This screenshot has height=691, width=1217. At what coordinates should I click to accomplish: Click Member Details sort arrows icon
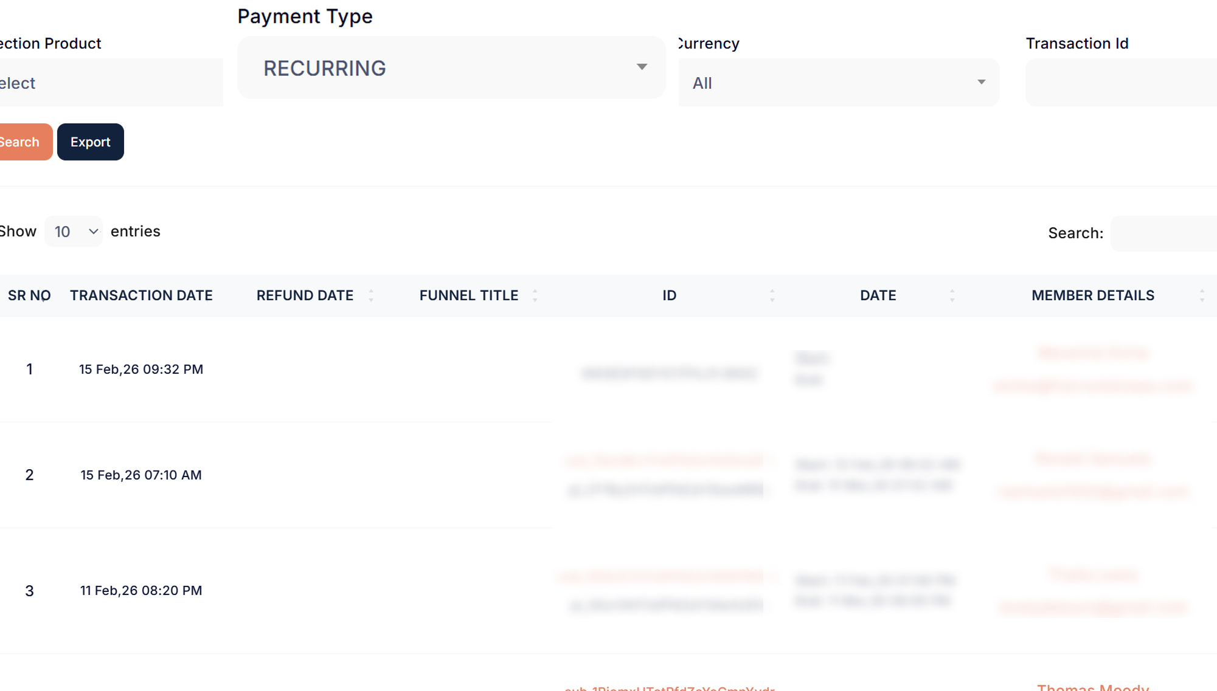pyautogui.click(x=1202, y=295)
